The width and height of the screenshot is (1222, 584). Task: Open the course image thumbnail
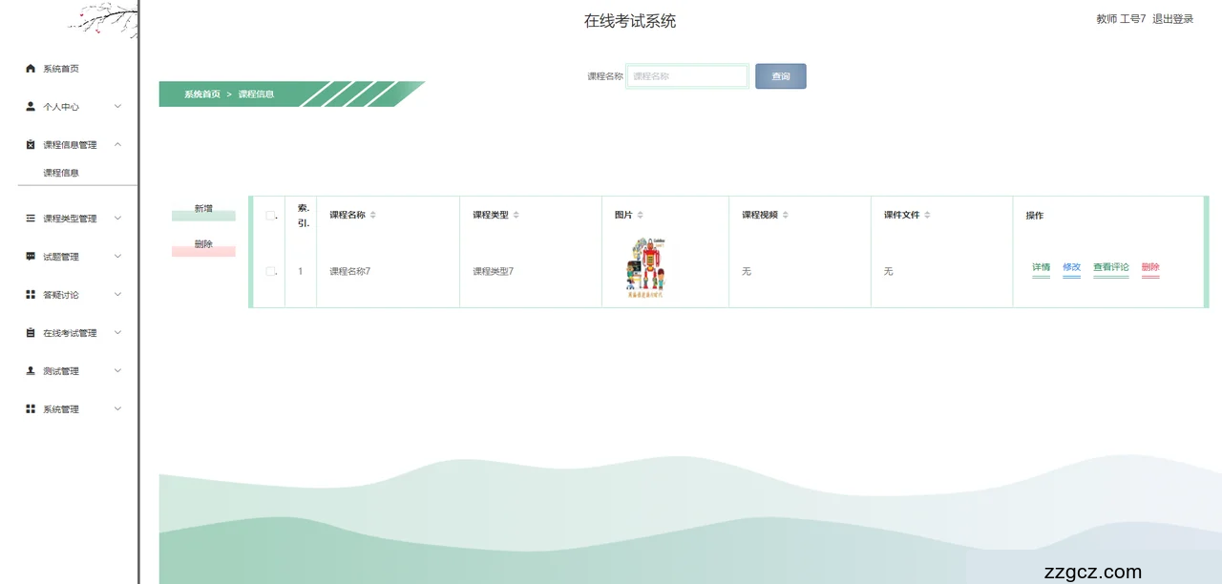pos(646,269)
